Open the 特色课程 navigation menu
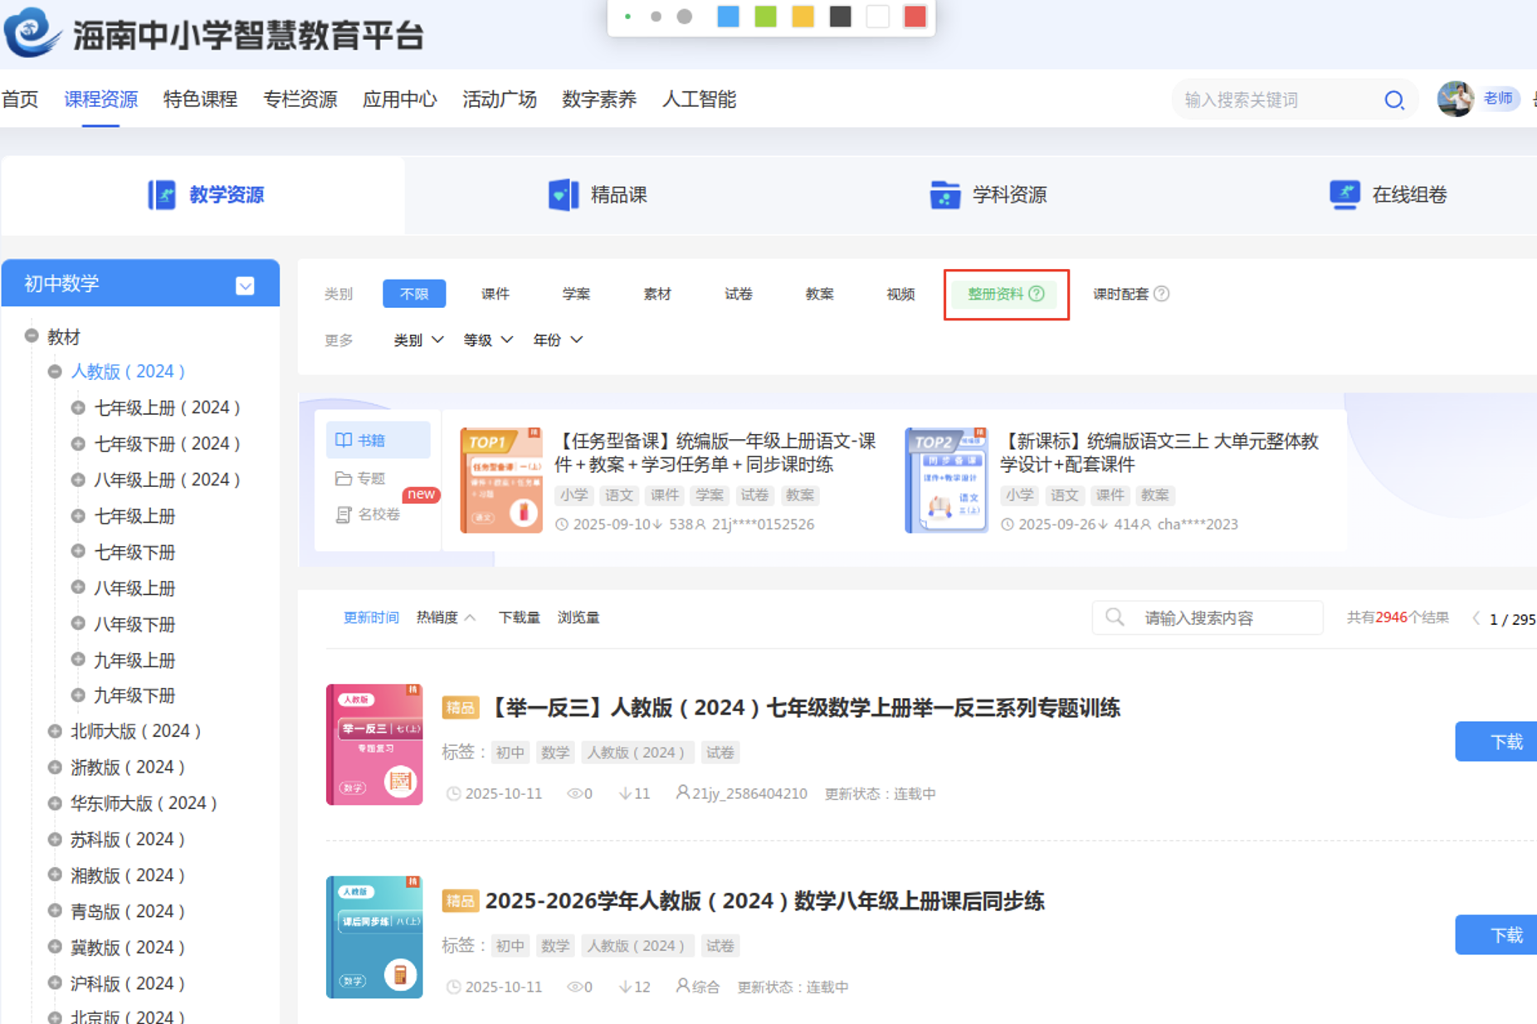The width and height of the screenshot is (1537, 1024). point(200,100)
